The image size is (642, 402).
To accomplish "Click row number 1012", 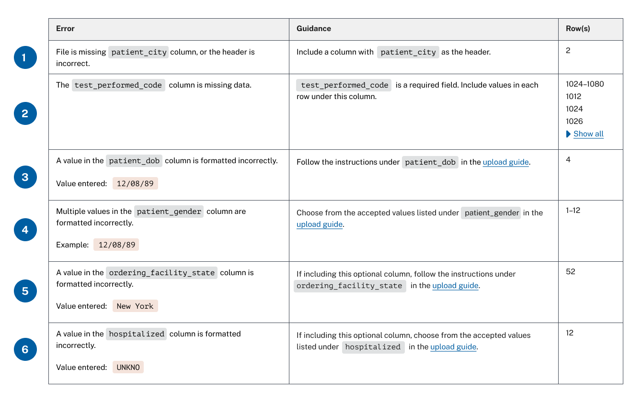I will click(573, 97).
